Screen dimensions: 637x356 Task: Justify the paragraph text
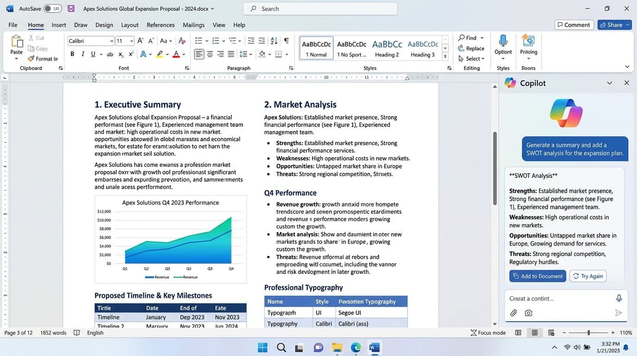point(231,54)
